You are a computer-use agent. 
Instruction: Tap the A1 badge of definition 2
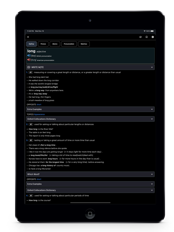point(31,124)
